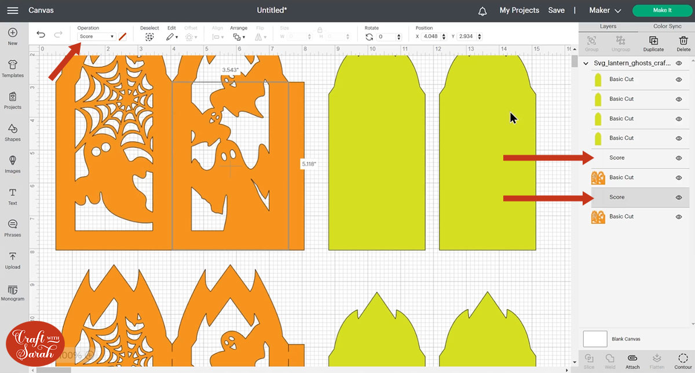Click the notifications bell icon
Image resolution: width=695 pixels, height=373 pixels.
[482, 11]
